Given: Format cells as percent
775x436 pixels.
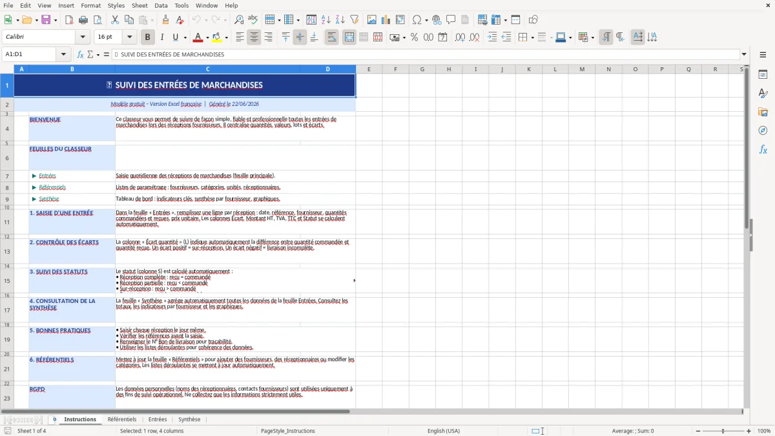Looking at the screenshot, I should [x=414, y=37].
